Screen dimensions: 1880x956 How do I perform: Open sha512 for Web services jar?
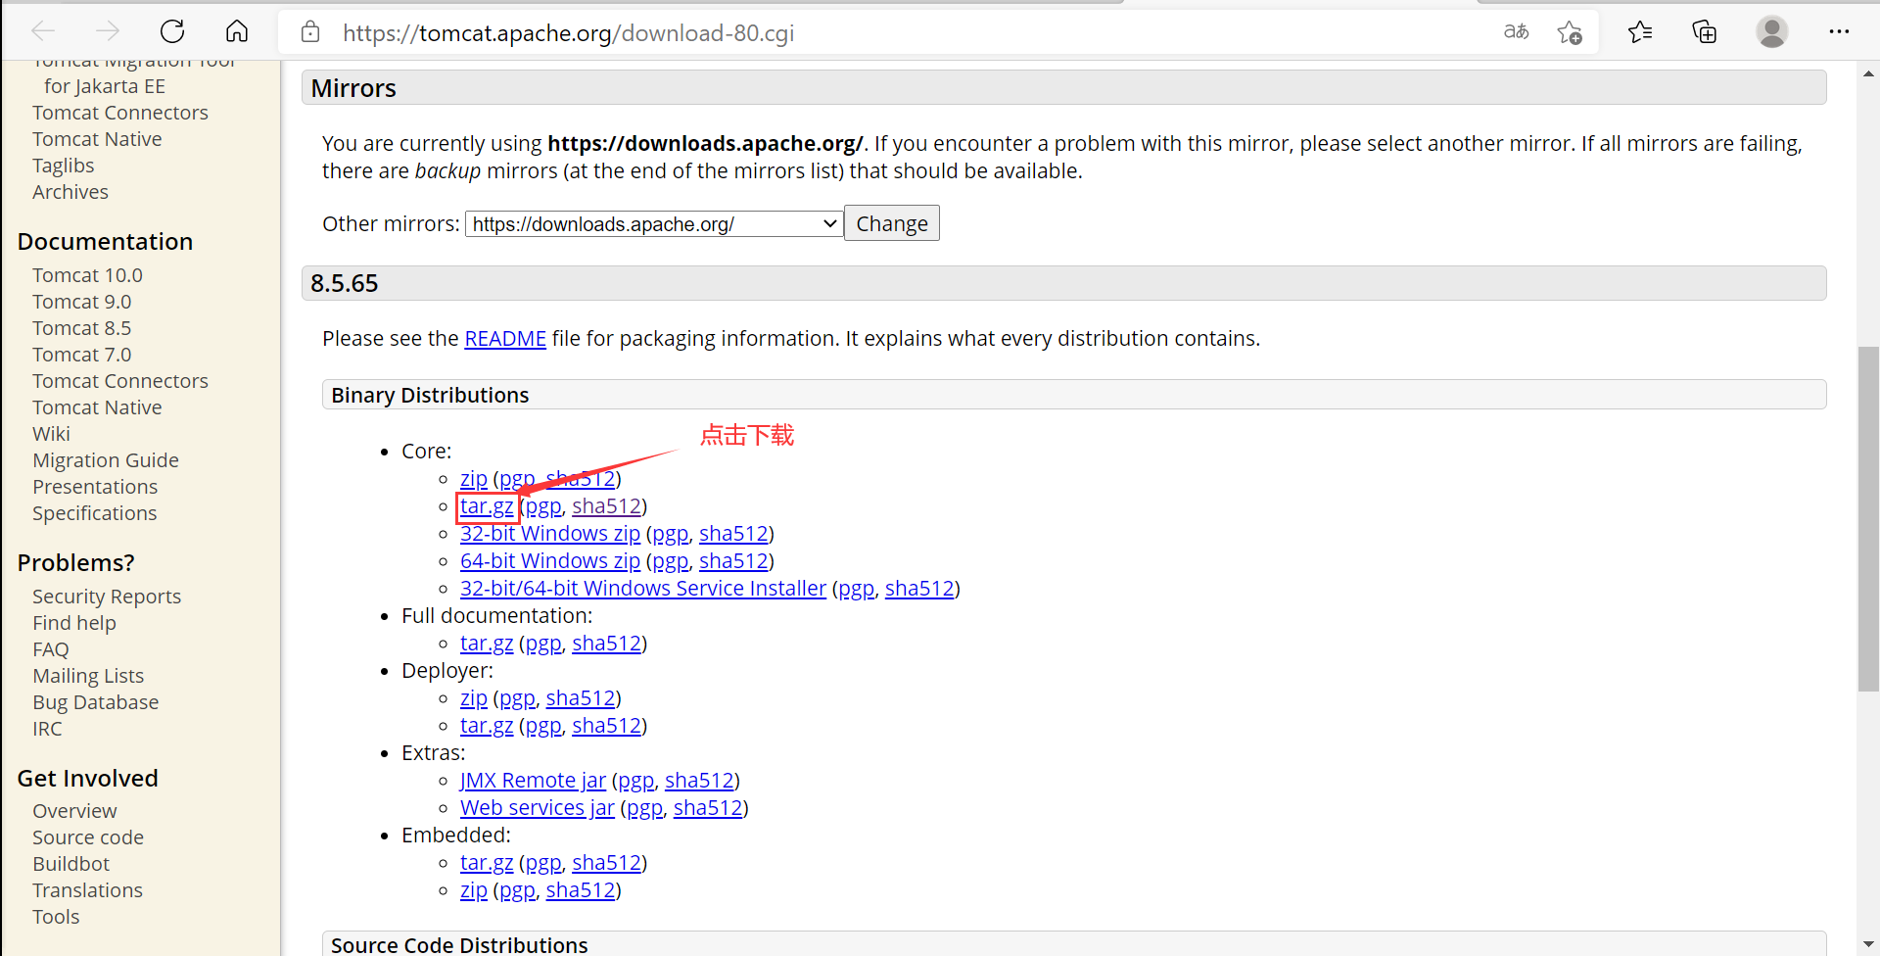pyautogui.click(x=708, y=808)
